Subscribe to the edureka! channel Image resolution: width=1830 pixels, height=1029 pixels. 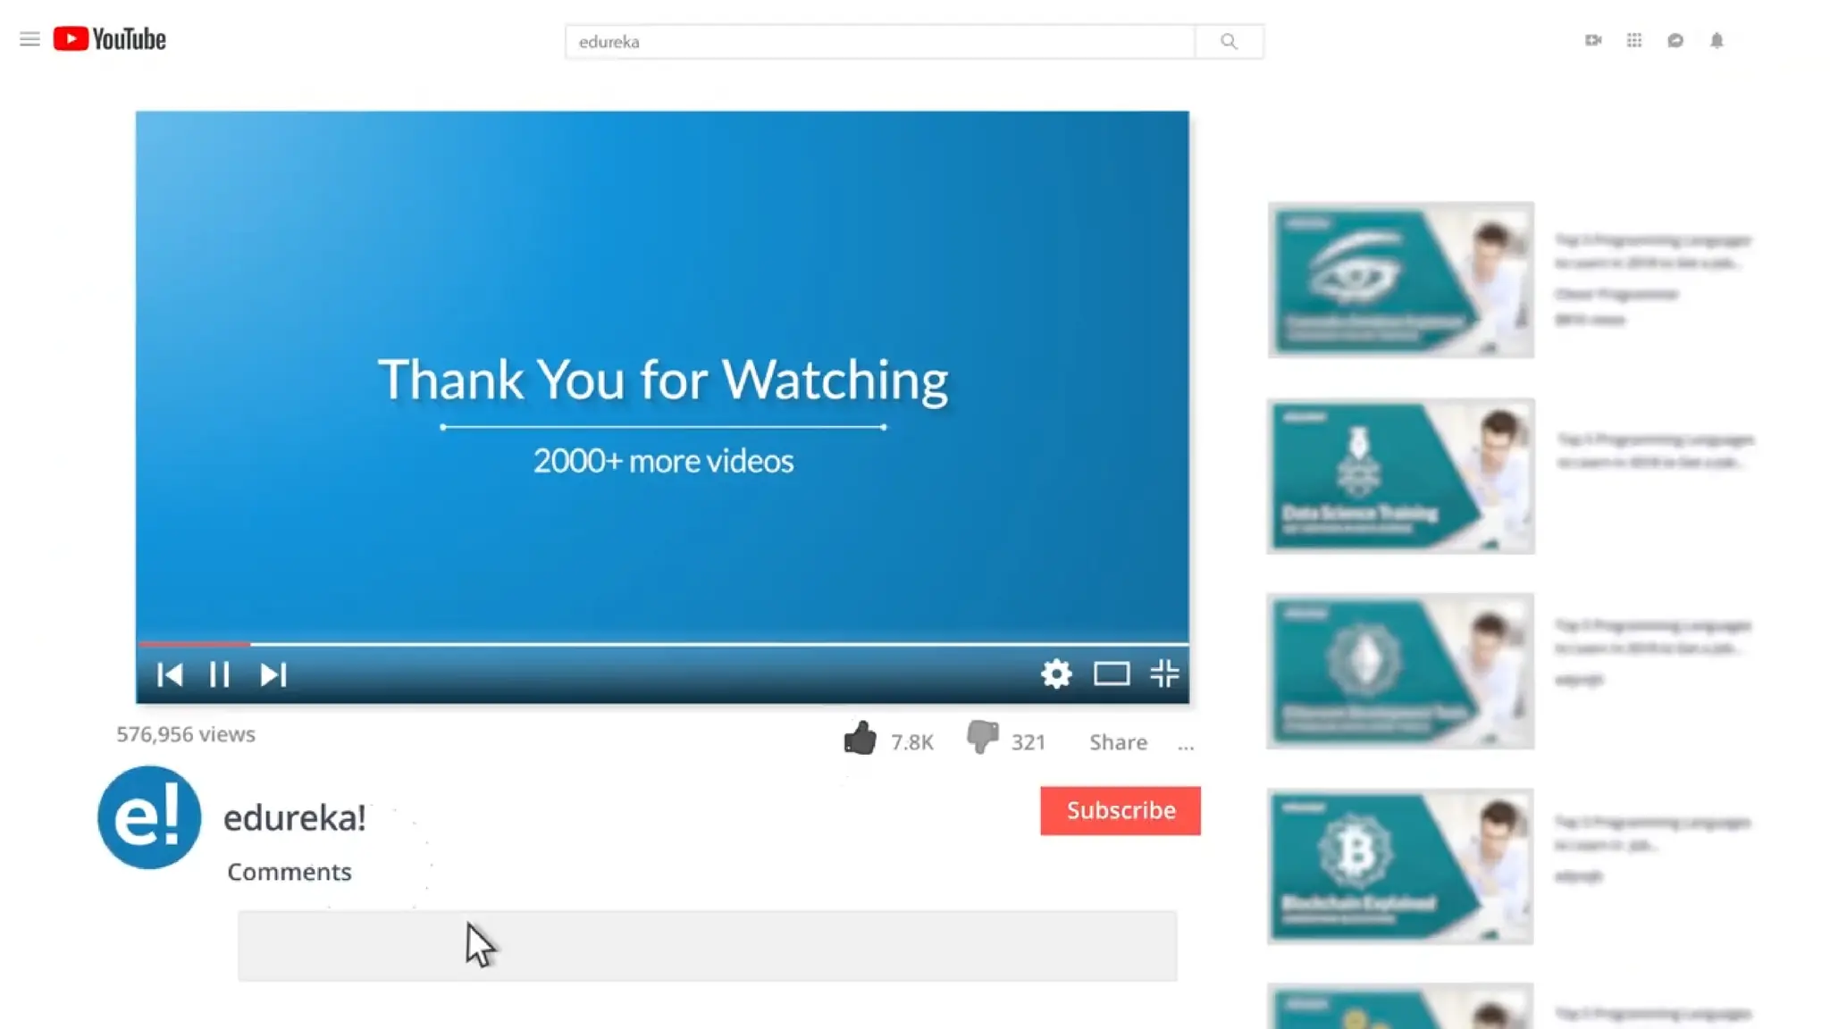coord(1121,810)
